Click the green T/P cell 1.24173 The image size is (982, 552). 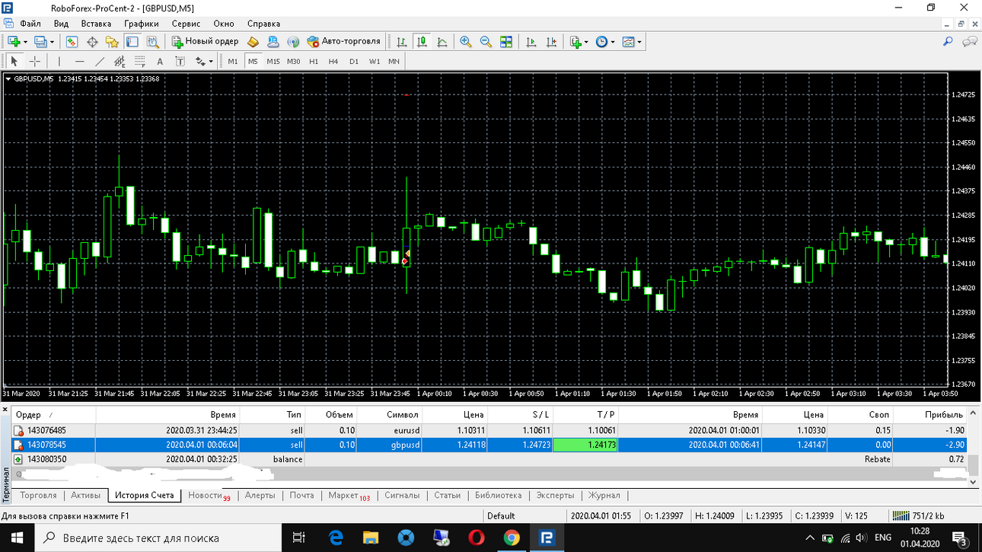pos(585,445)
